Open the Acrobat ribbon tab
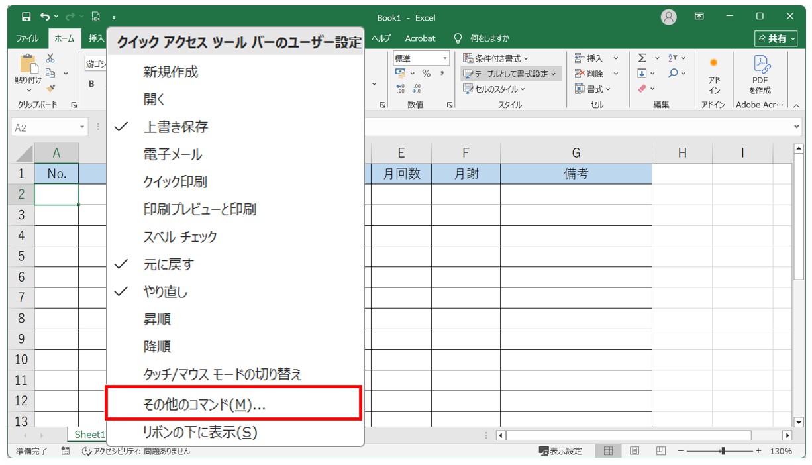The image size is (812, 465). 420,38
